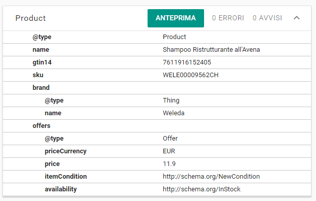Select the sku WELE00009562CH row
Screen dimensions: 316x201
(x=157, y=75)
